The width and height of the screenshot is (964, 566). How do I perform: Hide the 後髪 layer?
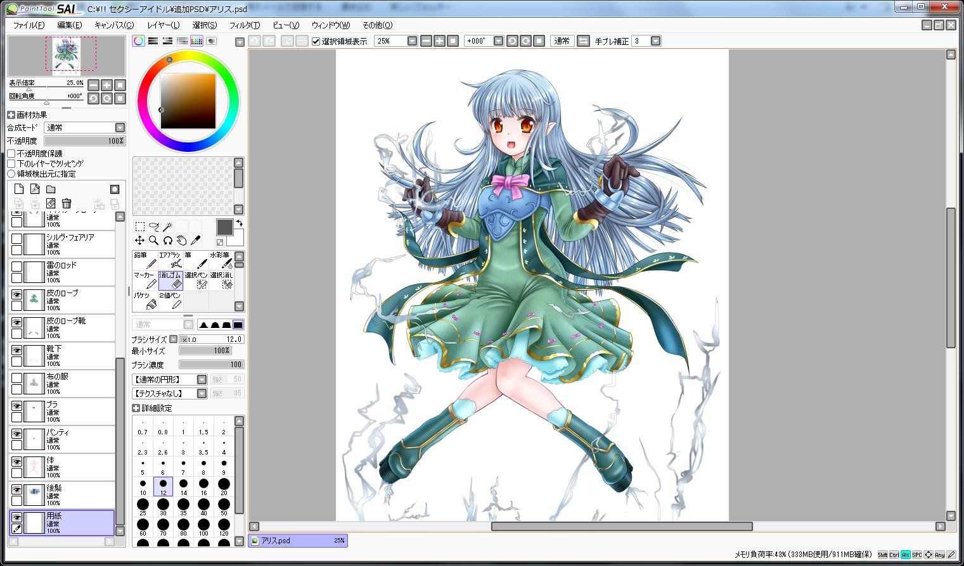pos(16,489)
